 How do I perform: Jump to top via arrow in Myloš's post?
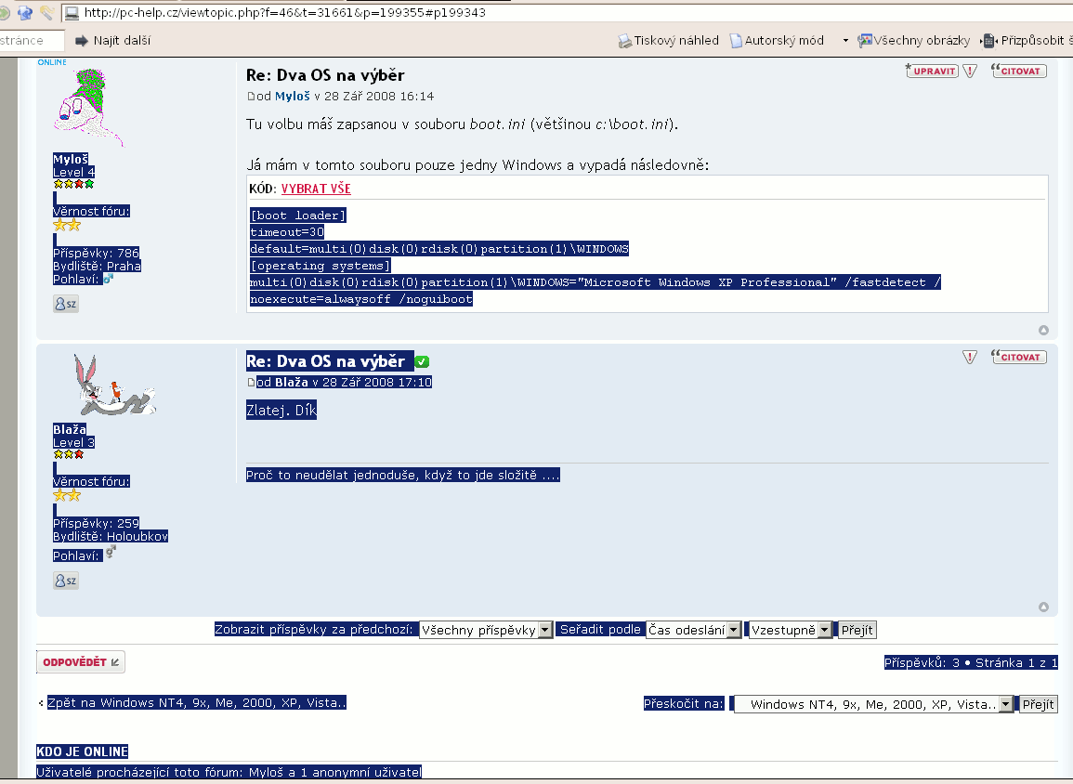click(x=1043, y=331)
